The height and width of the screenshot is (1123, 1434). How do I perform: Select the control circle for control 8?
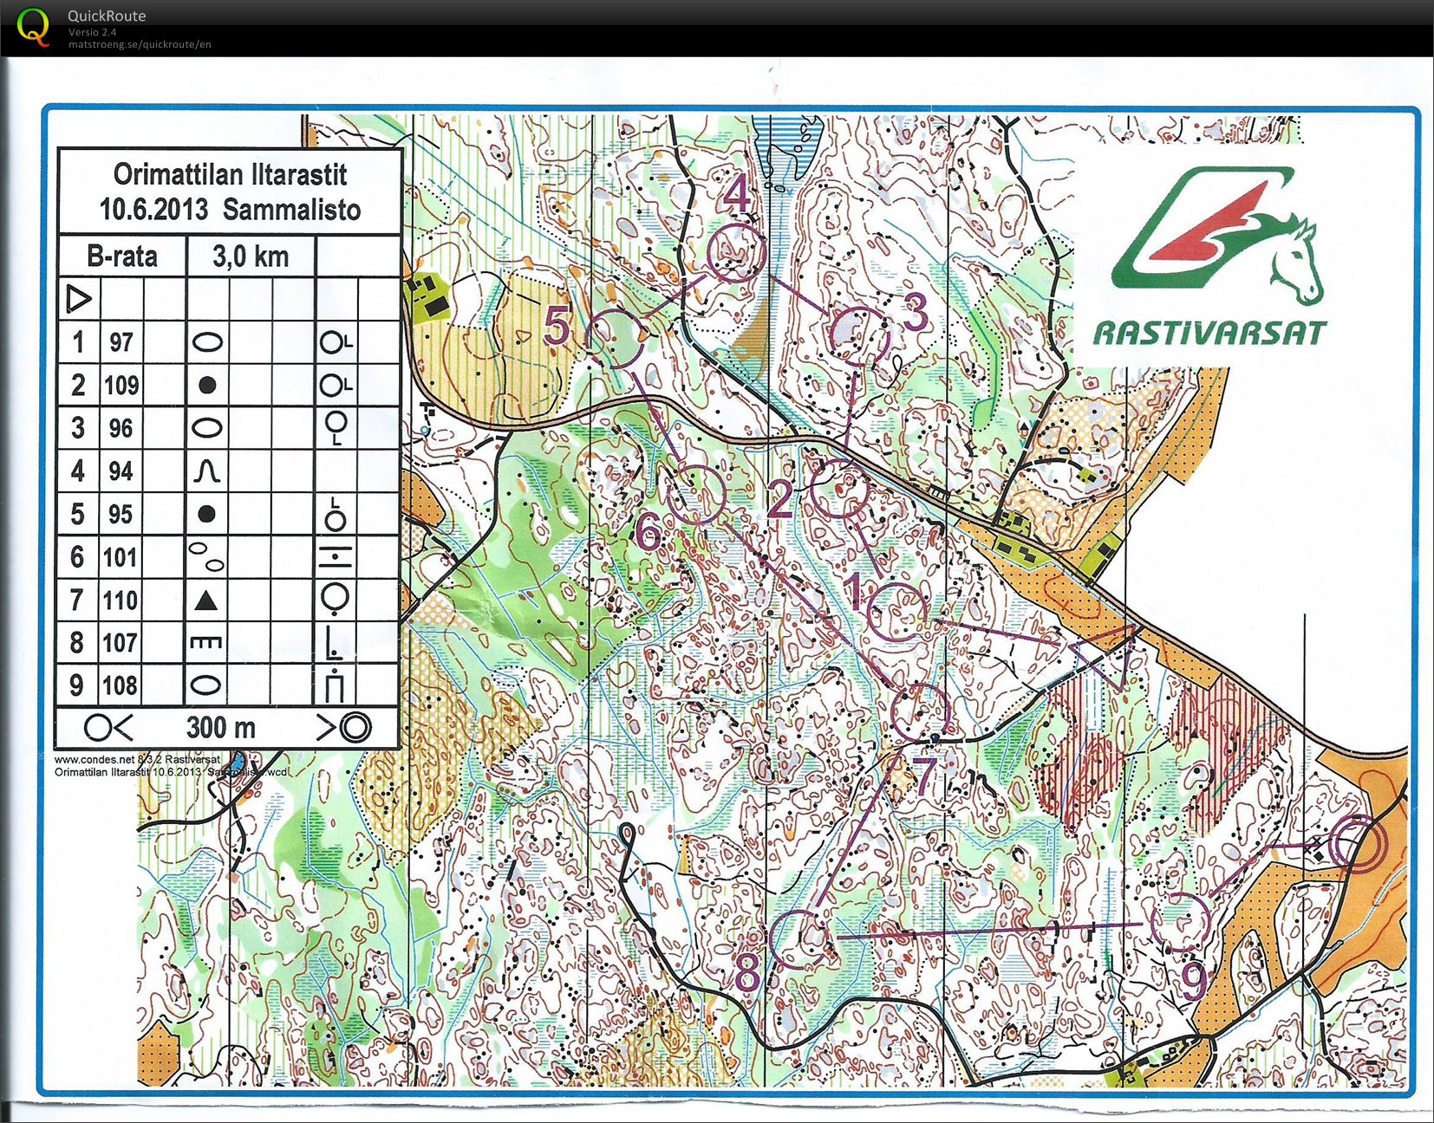pyautogui.click(x=800, y=938)
